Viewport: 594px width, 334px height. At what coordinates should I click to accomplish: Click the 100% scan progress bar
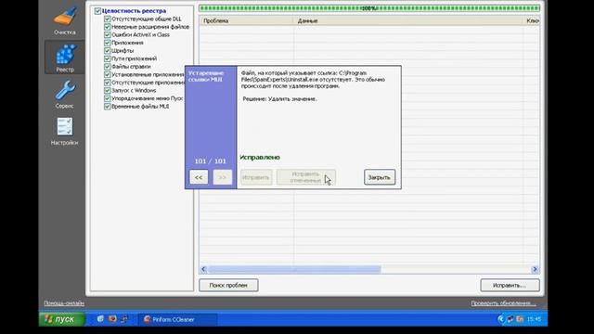point(369,8)
